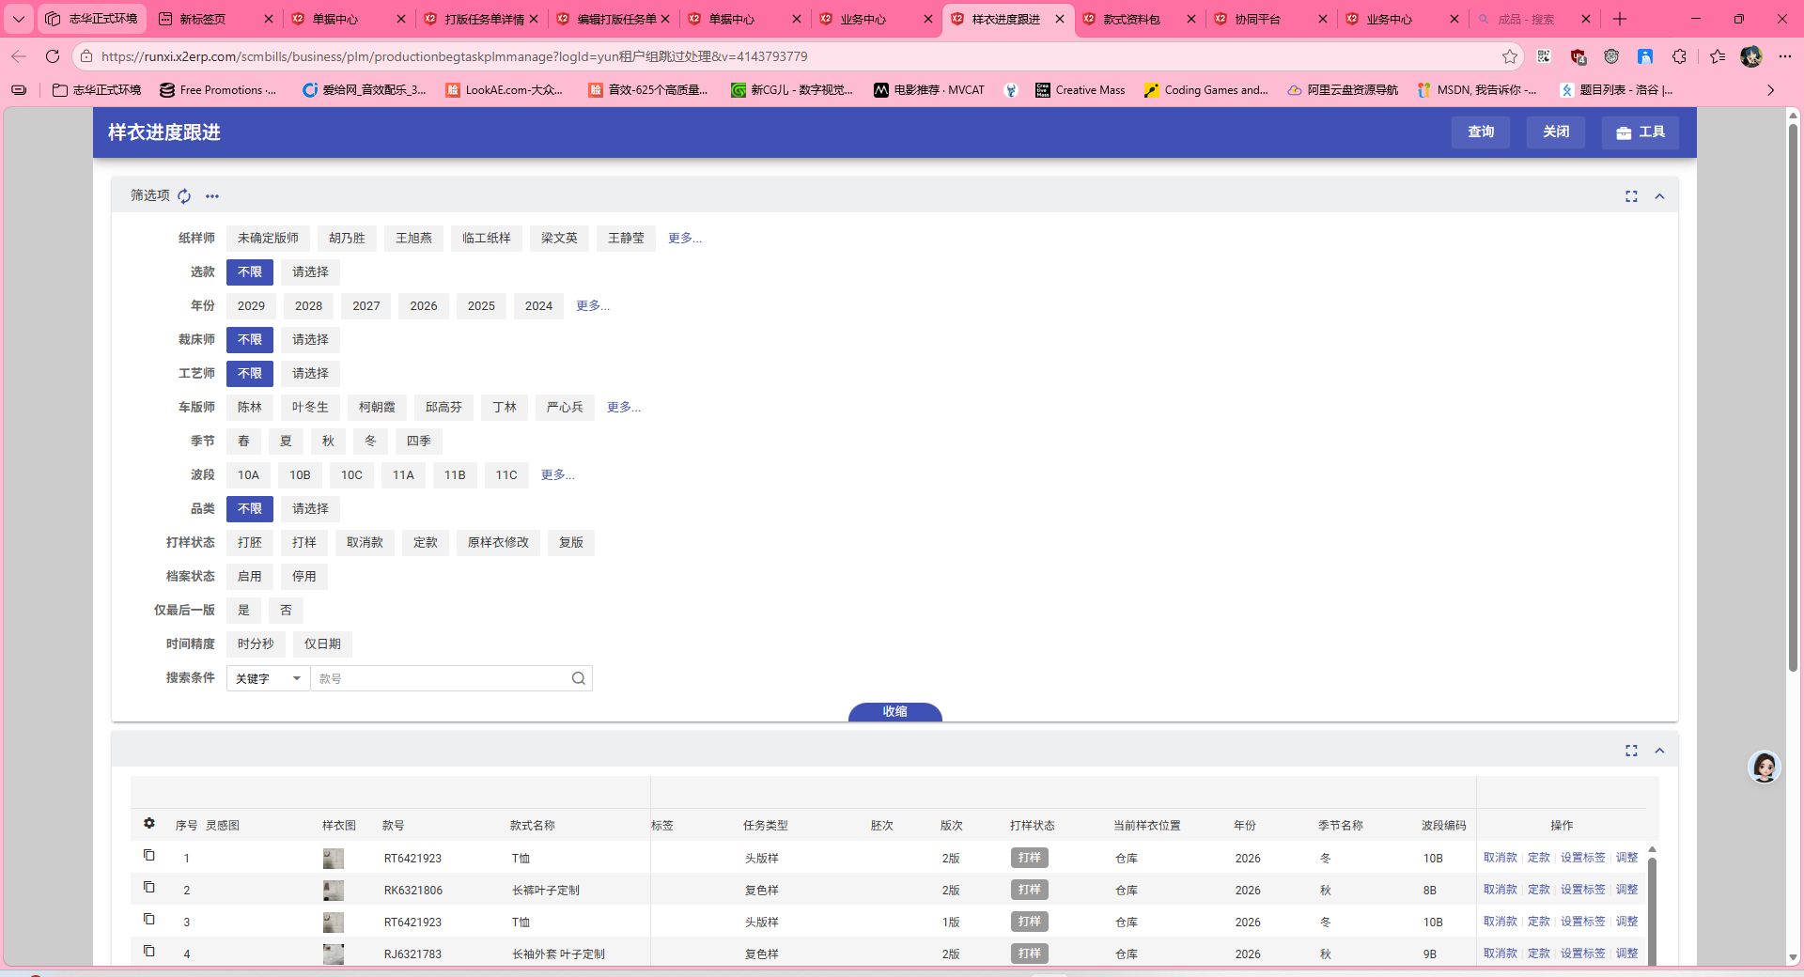The width and height of the screenshot is (1804, 977).
Task: Toggle season filter 秋
Action: [x=328, y=442]
